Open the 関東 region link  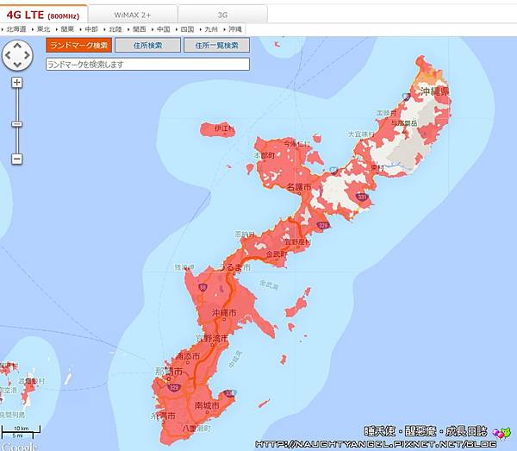coord(67,29)
